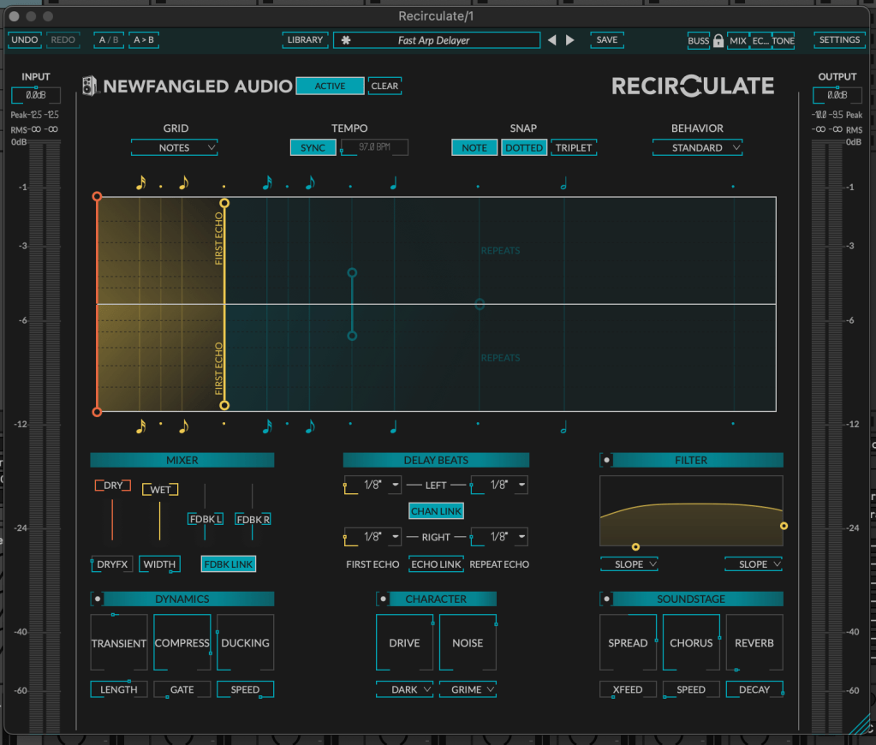
Task: Toggle the Character section power icon
Action: coord(384,599)
